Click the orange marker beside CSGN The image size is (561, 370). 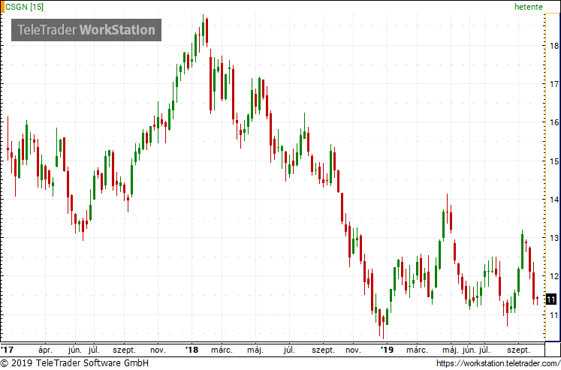[x=2, y=7]
